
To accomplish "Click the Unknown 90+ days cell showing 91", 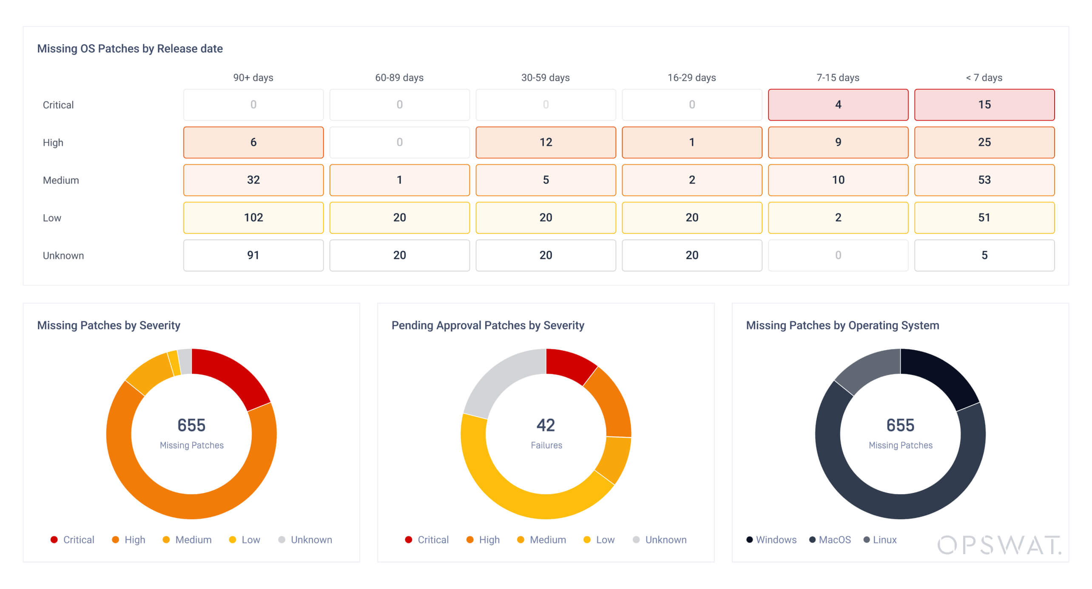I will [253, 255].
